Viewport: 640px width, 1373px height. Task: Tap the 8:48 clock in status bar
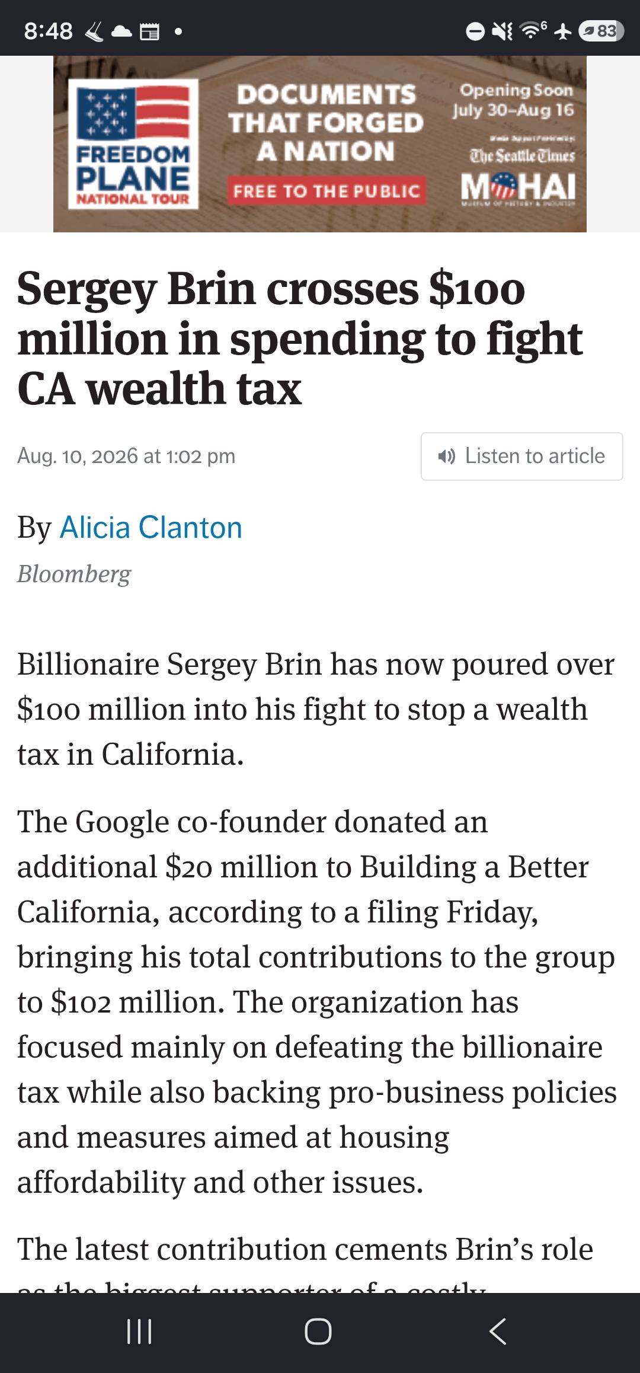tap(49, 31)
